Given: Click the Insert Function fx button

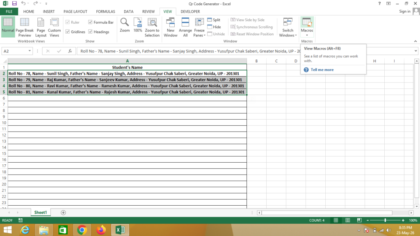Looking at the screenshot, I should click(70, 51).
